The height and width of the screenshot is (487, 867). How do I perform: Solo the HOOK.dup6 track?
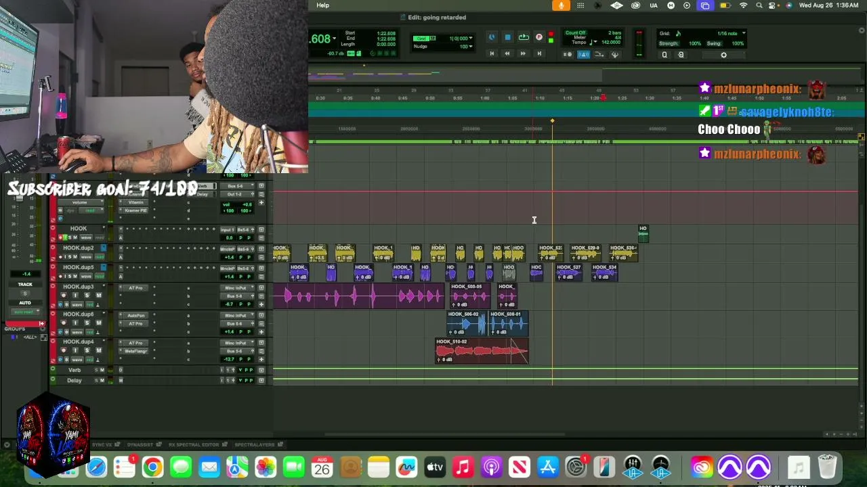87,323
